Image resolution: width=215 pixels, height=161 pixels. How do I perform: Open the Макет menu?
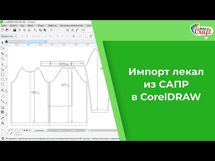(31, 25)
